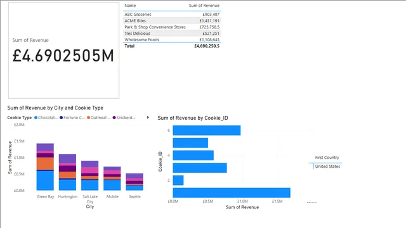Viewport: 406px width, 228px height.
Task: Click Sum of Revenue by Cookie_ID title
Action: click(x=193, y=118)
